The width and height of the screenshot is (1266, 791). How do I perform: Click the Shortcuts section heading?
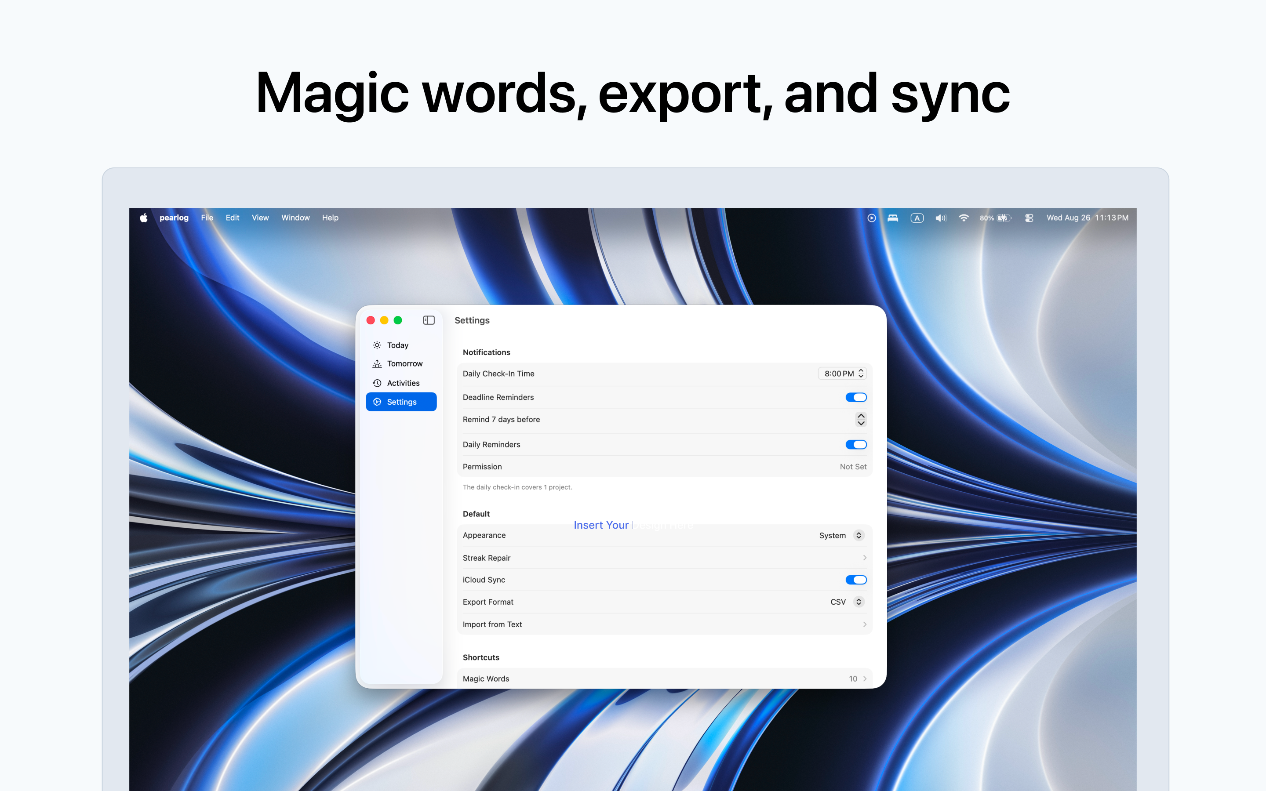click(481, 657)
